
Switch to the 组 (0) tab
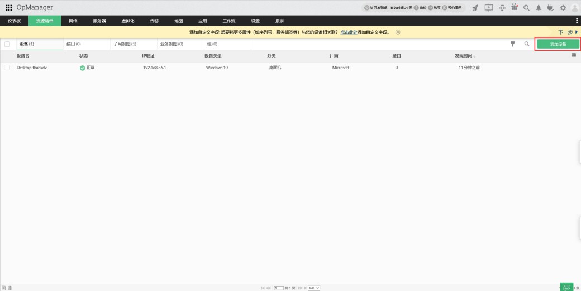227,44
